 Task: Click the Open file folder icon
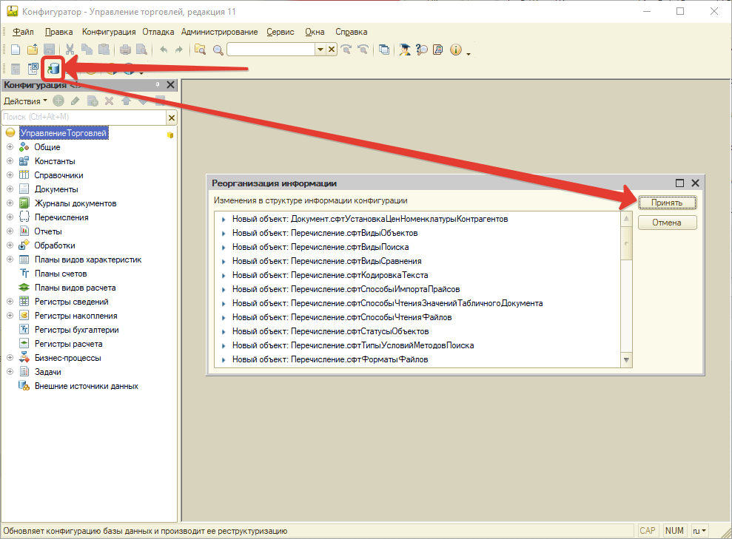coord(33,50)
